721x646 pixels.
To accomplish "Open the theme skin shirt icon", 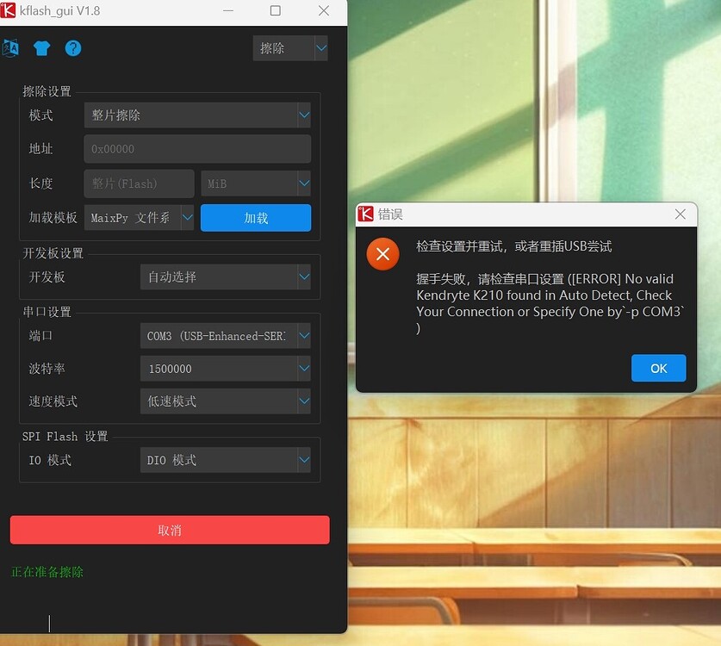I will pyautogui.click(x=42, y=48).
